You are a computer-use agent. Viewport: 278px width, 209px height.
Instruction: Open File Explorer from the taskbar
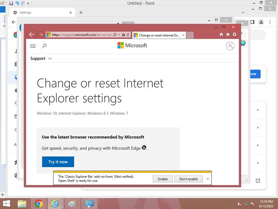22,204
